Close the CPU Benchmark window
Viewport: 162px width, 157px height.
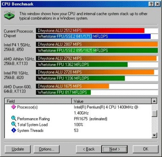click(158, 4)
